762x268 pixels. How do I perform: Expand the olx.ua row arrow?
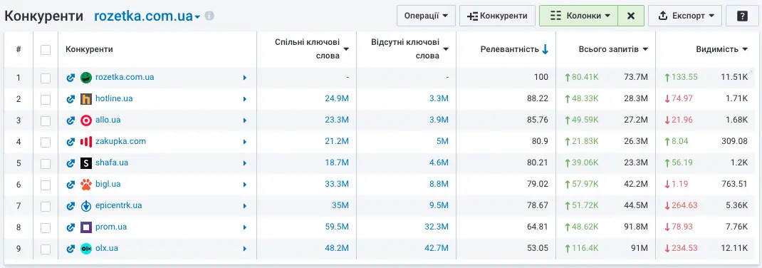click(x=245, y=249)
